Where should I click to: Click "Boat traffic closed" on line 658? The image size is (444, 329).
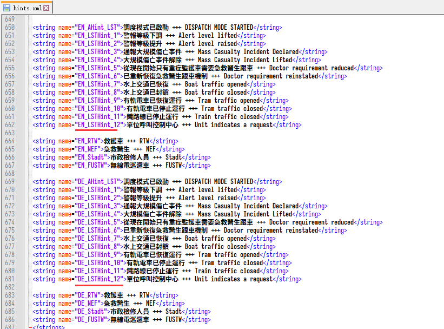click(216, 93)
